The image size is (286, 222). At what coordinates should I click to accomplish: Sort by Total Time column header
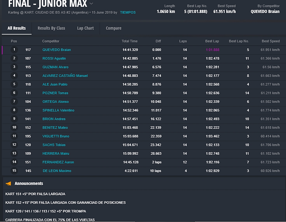point(129,41)
